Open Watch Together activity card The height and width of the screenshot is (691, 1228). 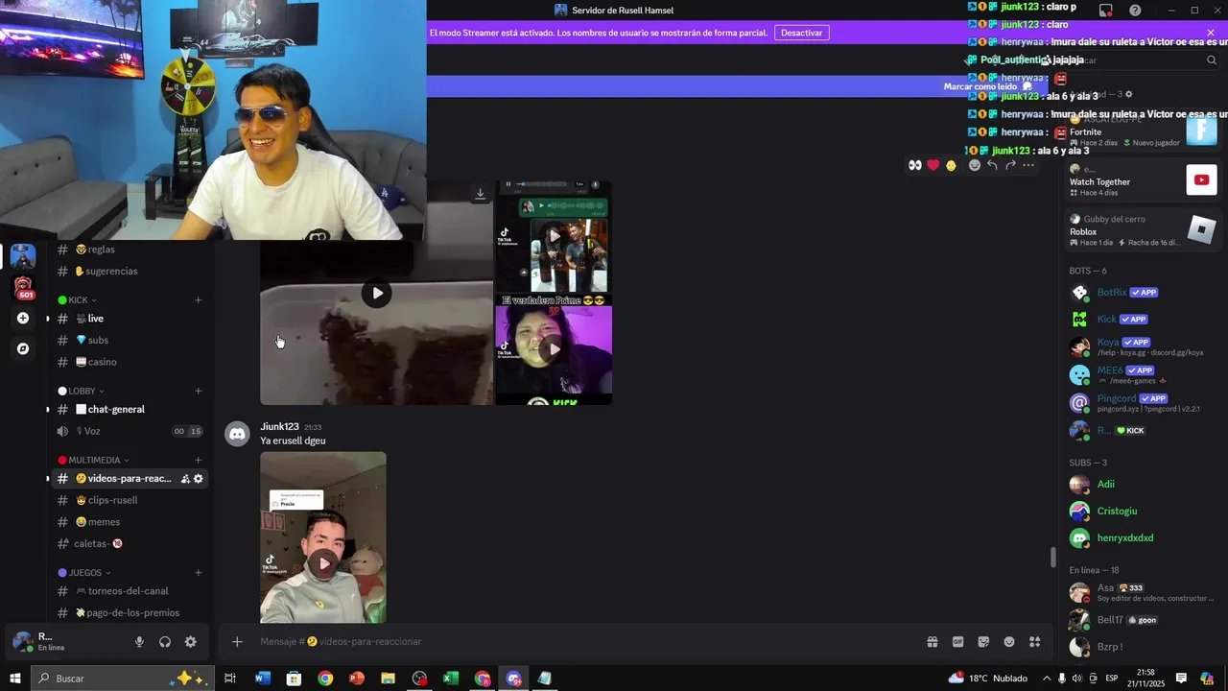coord(1142,179)
